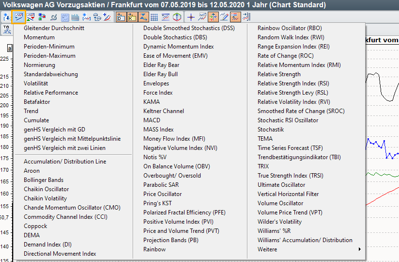Toggle the up/down arrows toolbar button
Viewport: 399px width, 262px height.
coord(213,17)
